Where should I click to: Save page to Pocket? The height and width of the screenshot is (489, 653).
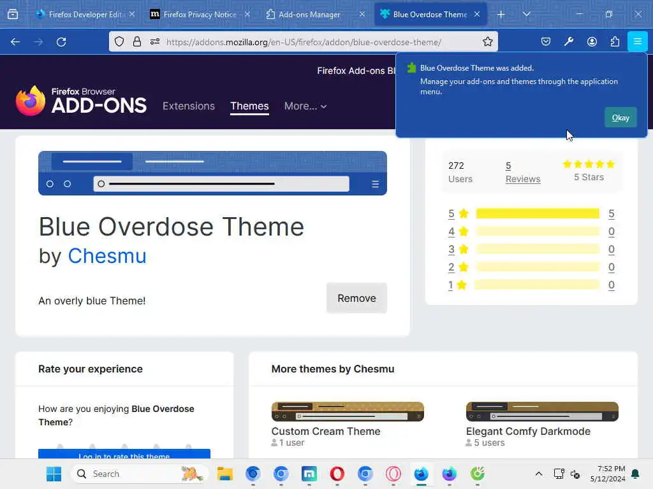(546, 41)
